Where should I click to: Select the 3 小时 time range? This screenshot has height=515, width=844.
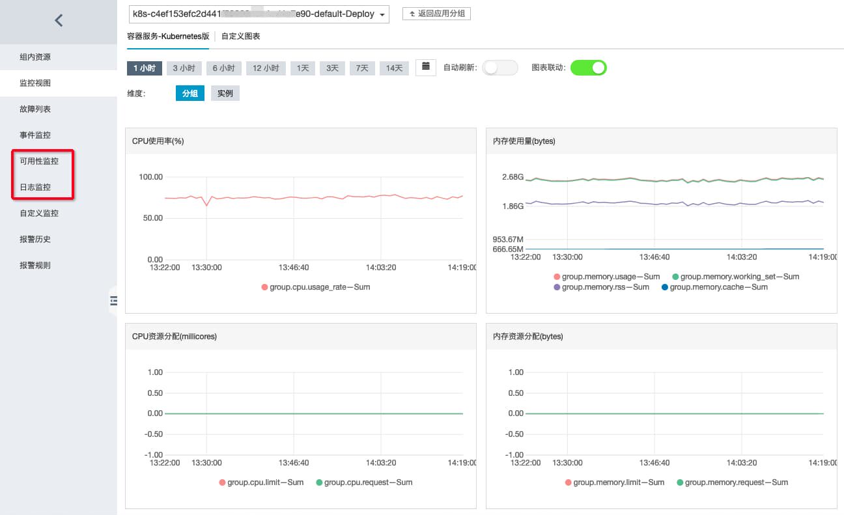184,68
